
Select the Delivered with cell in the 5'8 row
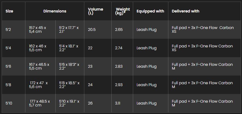tap(202, 85)
